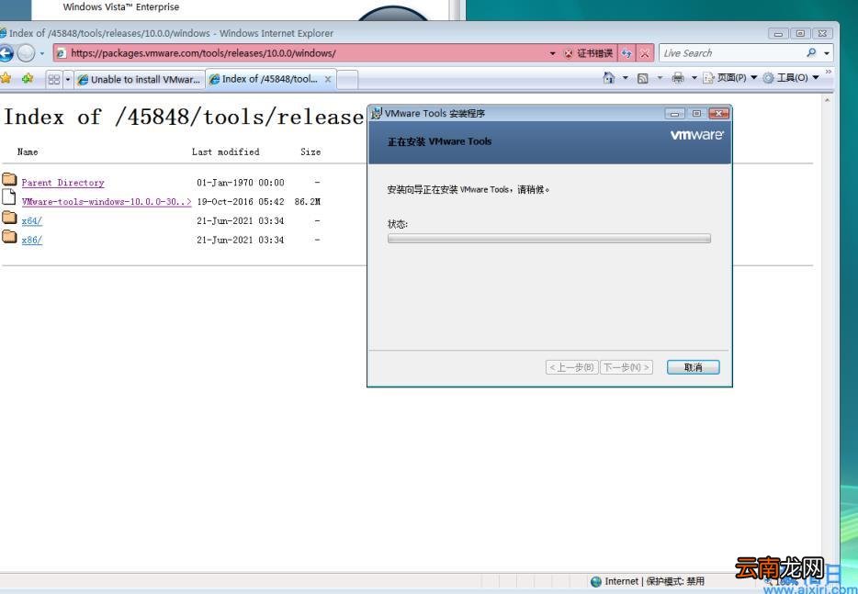Close the 'Index of /45848/tool...' tab

(x=328, y=79)
